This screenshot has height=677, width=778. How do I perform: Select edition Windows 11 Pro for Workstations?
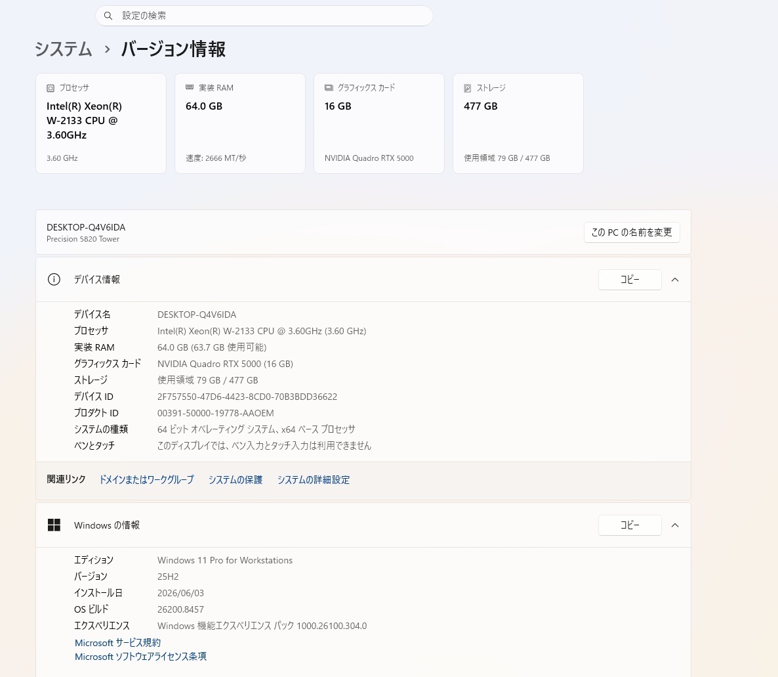tap(225, 560)
